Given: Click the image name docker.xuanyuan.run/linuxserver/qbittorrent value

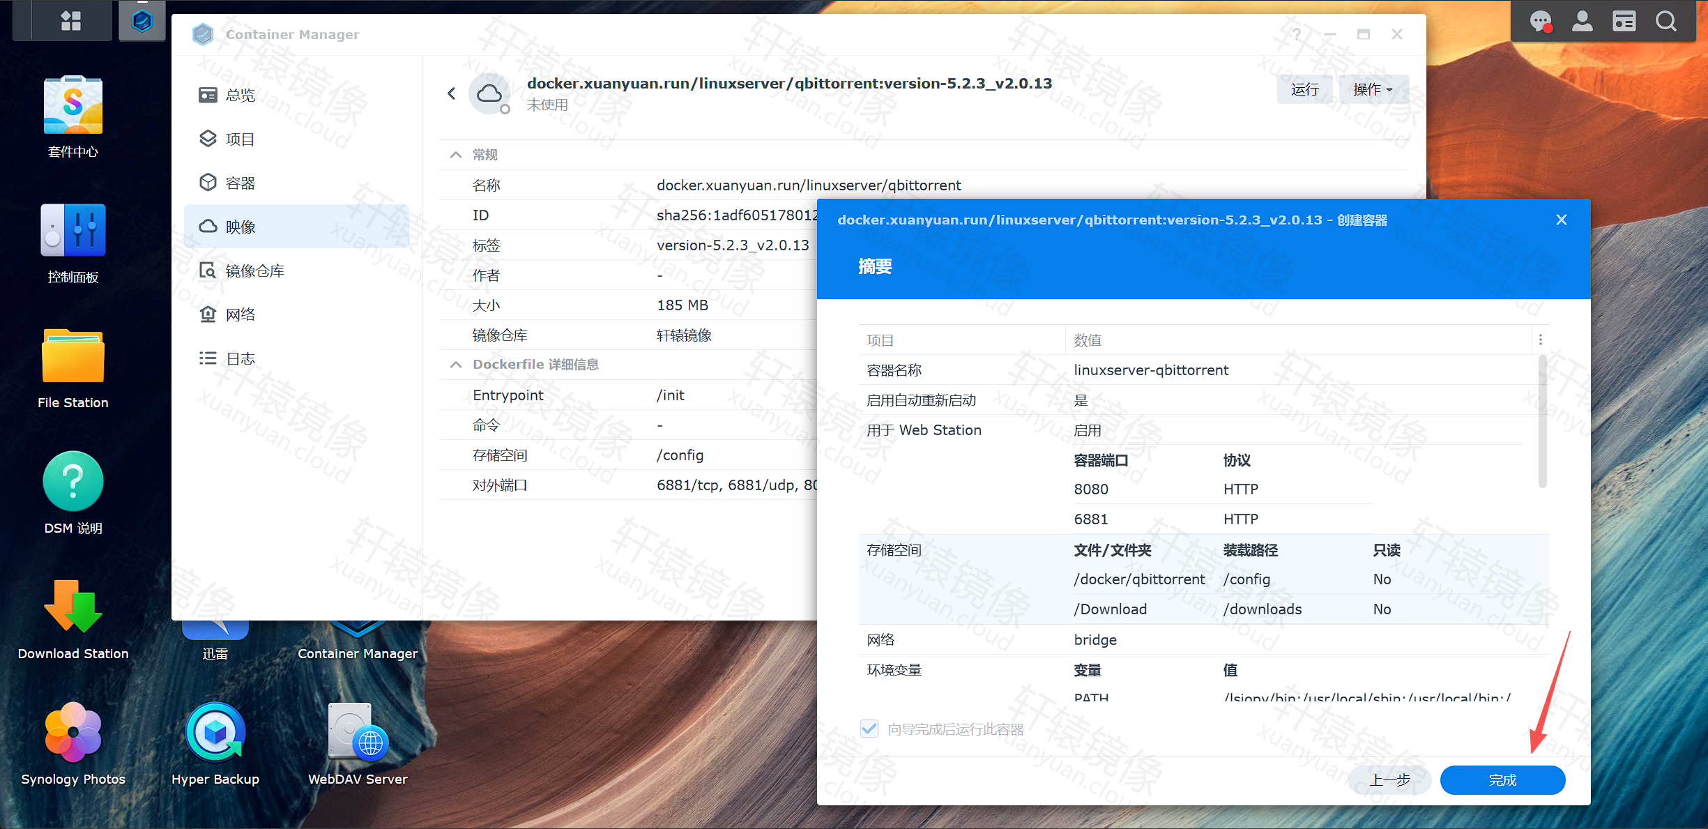Looking at the screenshot, I should [x=809, y=185].
